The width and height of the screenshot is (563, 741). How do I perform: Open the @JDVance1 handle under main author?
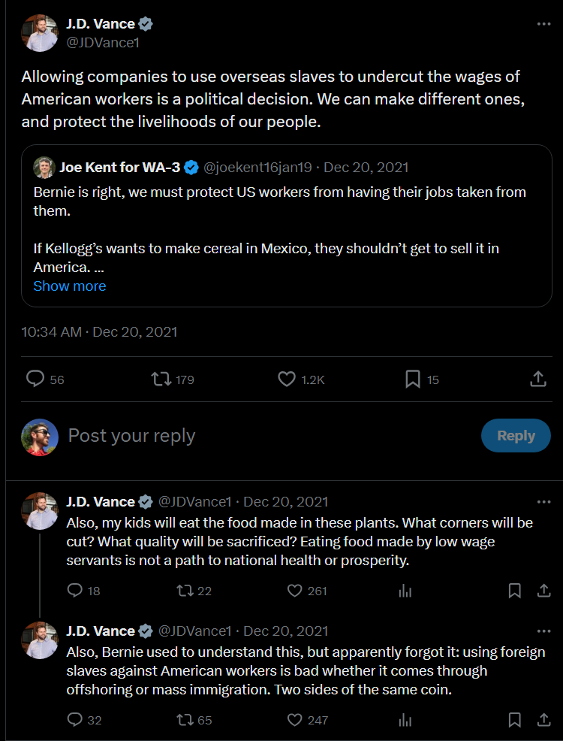point(104,42)
